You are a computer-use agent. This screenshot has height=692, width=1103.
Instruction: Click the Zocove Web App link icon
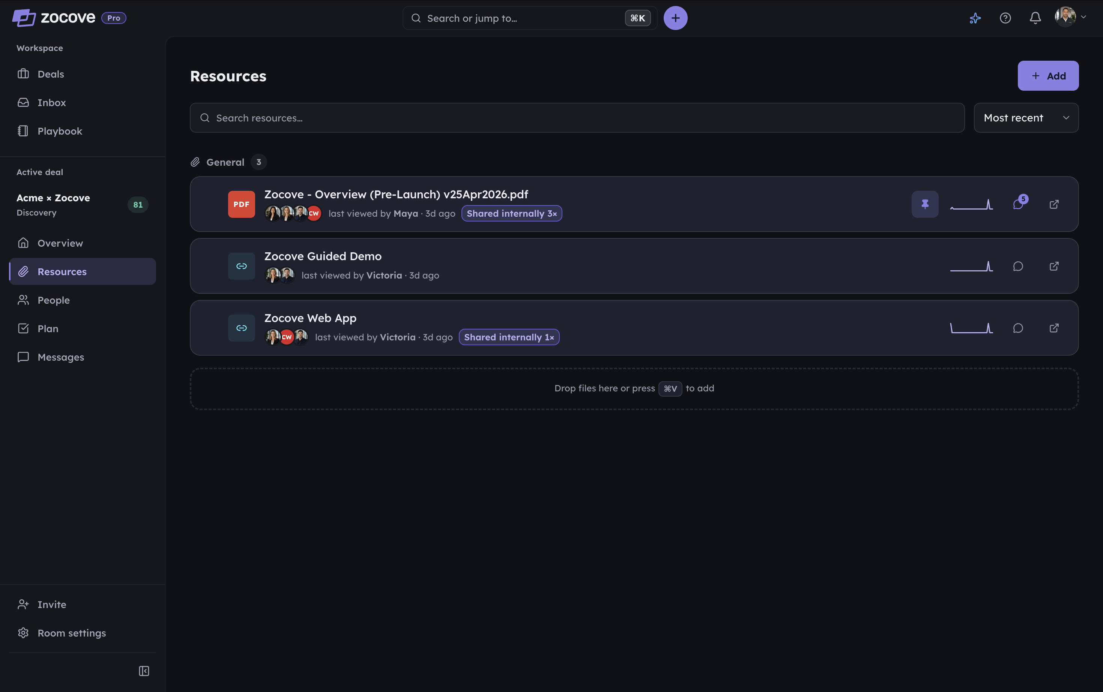tap(241, 328)
